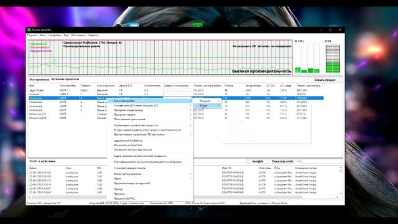
Task: Toggle Классифицировать как высокопроизводительный процесс
Action: pos(150,162)
